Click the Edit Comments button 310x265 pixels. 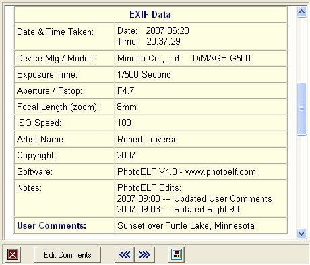pyautogui.click(x=67, y=255)
